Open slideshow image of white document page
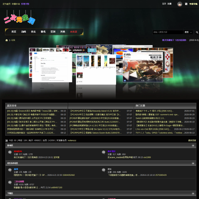 pyautogui.click(x=52, y=67)
